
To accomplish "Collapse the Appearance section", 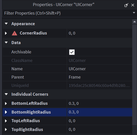I will [6, 24].
